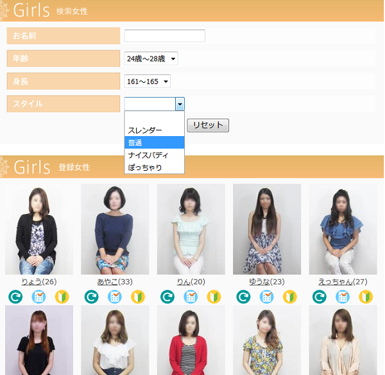Open the 身長 dropdown showing 161～165
The image size is (385, 375).
point(147,81)
